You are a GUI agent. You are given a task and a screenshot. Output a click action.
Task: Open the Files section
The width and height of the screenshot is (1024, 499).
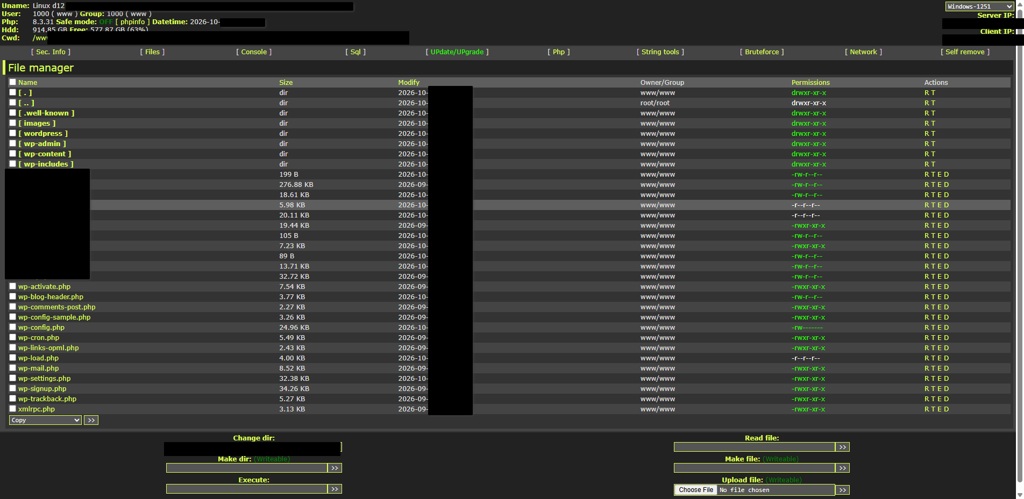point(152,52)
